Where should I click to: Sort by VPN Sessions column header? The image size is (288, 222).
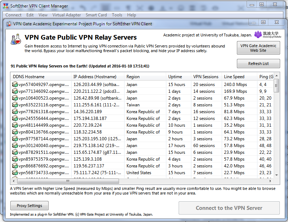pyautogui.click(x=206, y=77)
